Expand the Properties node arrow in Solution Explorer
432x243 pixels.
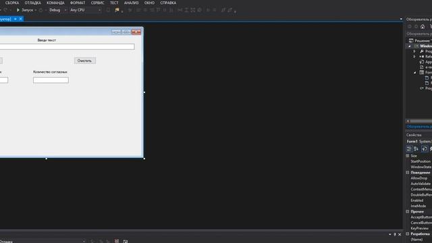[414, 51]
